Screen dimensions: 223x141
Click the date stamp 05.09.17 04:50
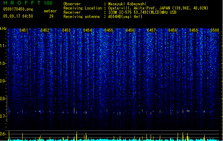tap(18, 16)
